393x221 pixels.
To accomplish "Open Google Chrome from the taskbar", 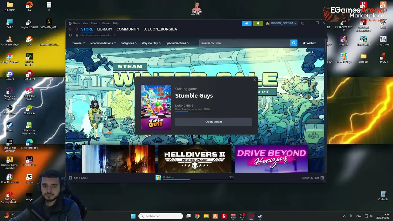I will tap(197, 216).
